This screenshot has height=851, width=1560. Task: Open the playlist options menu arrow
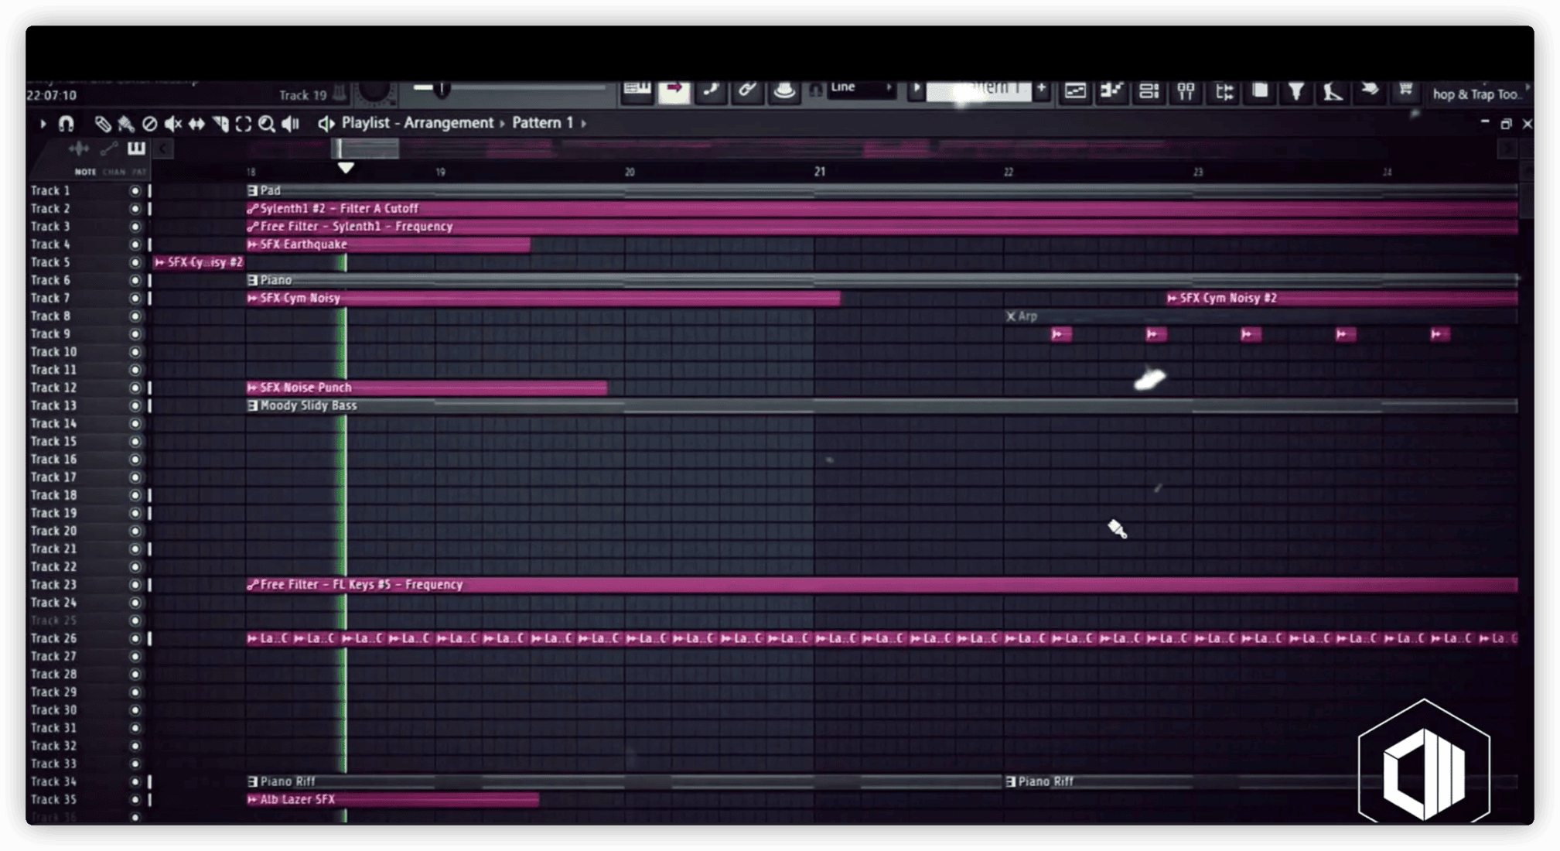coord(43,124)
